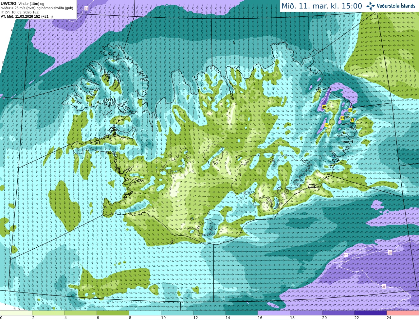Viewport: 419px width, 320px height.
Task: Click the Veðurstofa Íslands logo icon
Action: tap(371, 6)
